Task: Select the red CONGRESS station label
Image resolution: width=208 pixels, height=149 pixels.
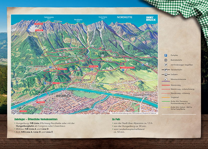Action: click(x=23, y=111)
